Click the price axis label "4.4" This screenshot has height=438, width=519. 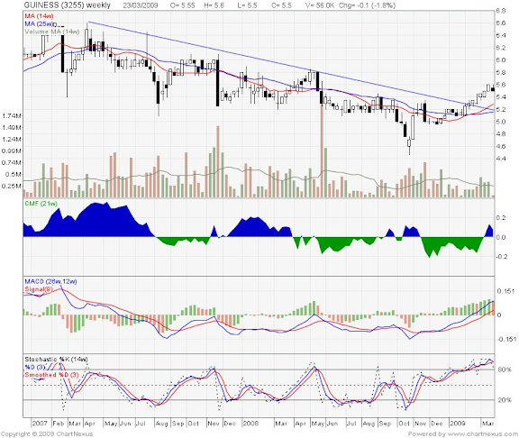tap(501, 159)
